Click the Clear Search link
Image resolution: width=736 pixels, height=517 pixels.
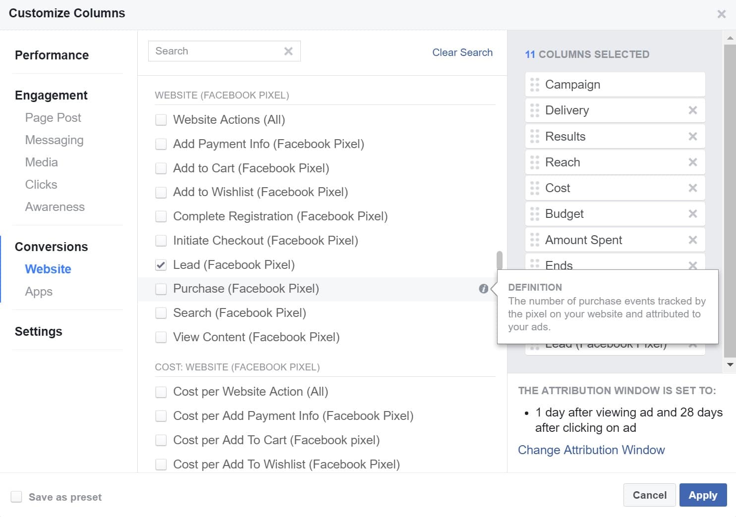(x=462, y=52)
